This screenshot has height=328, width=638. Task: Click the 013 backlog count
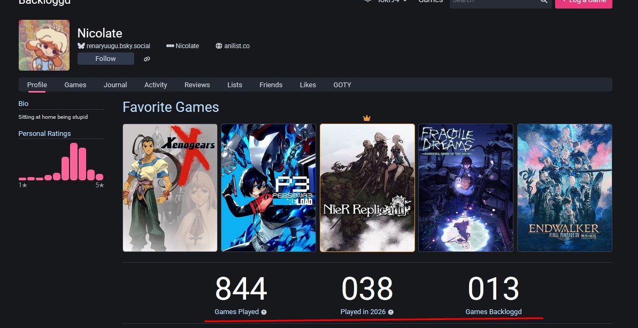[494, 289]
